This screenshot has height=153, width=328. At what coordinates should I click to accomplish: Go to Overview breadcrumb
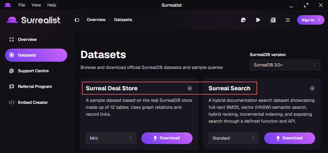[x=96, y=20]
